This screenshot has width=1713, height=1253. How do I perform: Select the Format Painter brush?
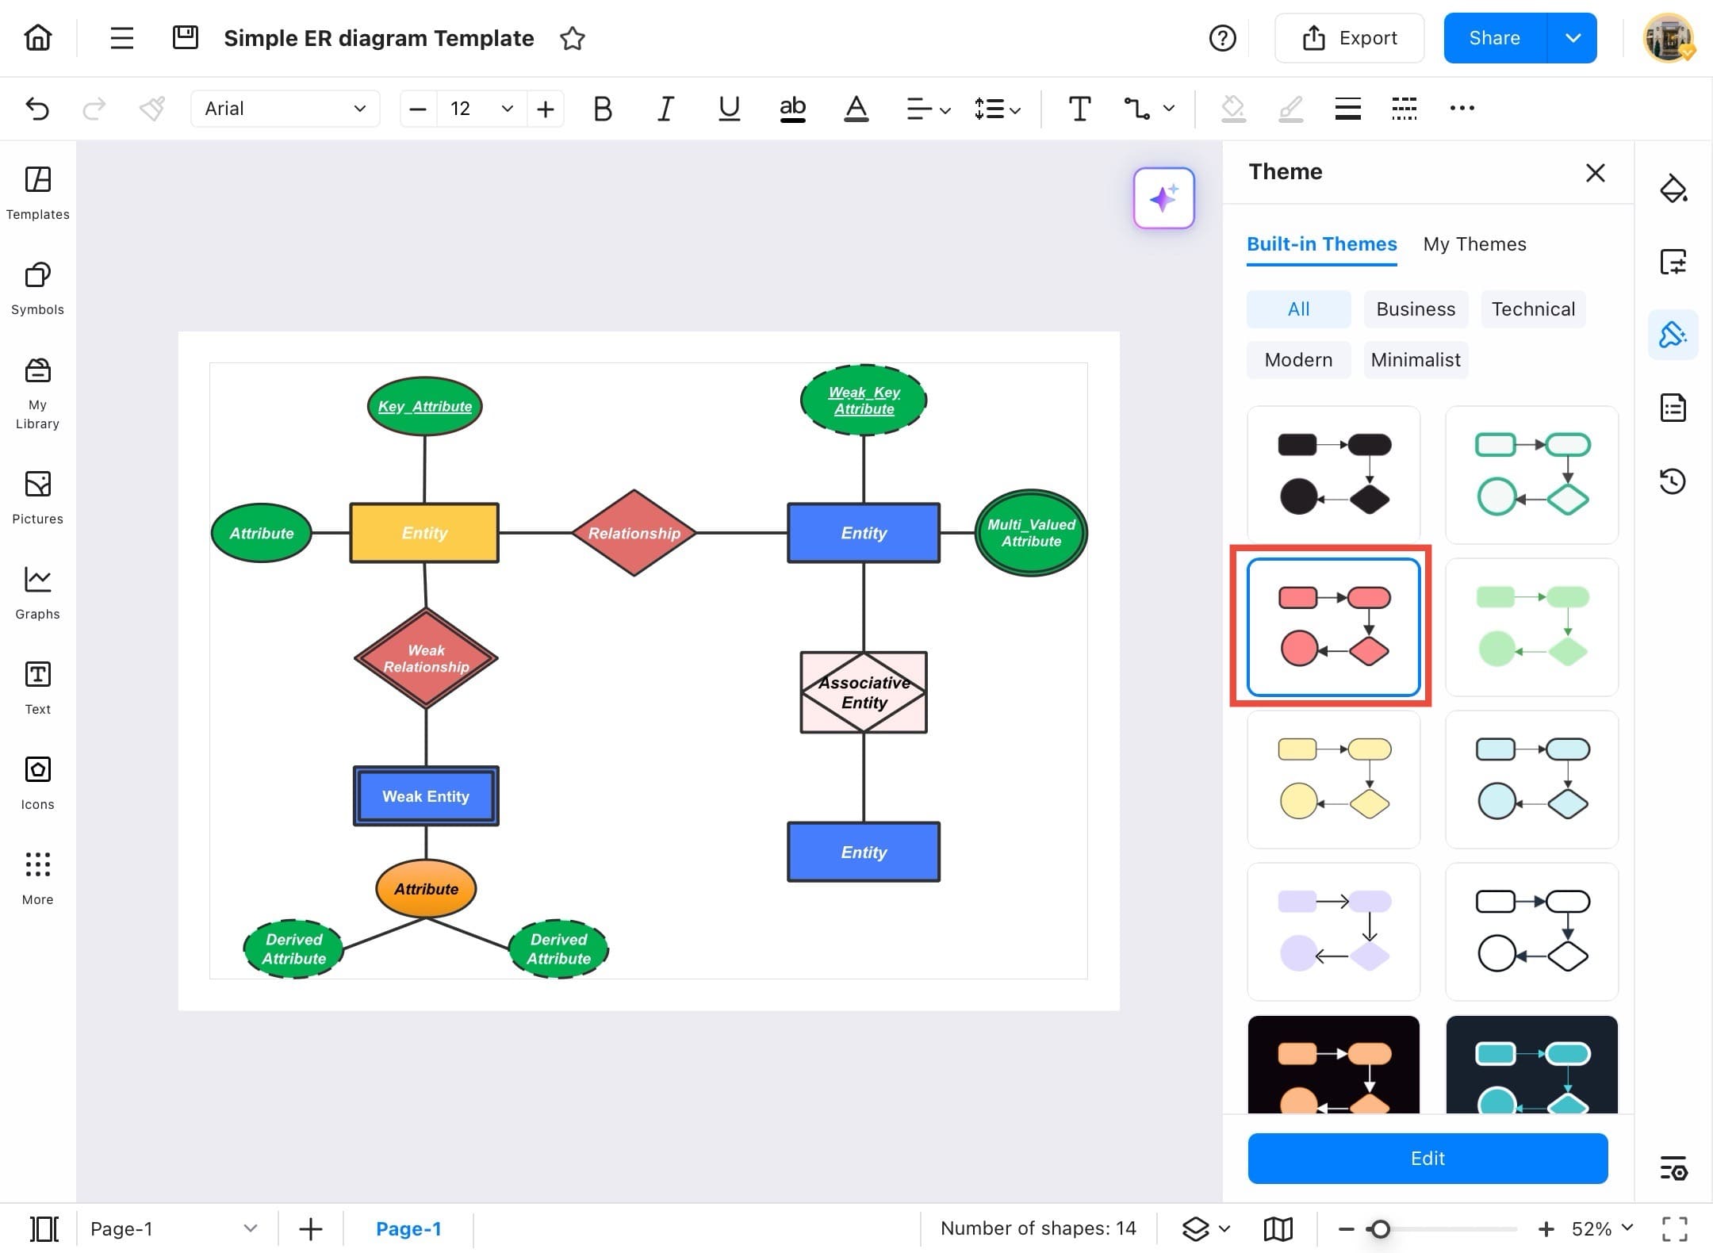[151, 109]
